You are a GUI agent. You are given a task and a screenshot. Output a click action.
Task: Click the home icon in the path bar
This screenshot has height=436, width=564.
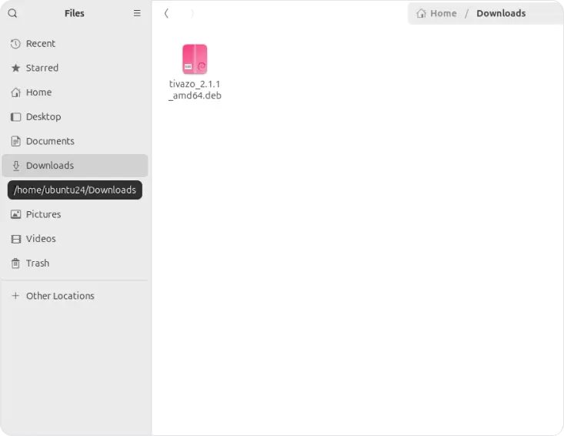[x=421, y=13]
